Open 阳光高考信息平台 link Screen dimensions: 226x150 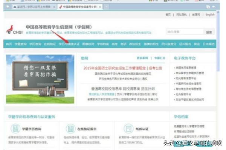click(186, 78)
